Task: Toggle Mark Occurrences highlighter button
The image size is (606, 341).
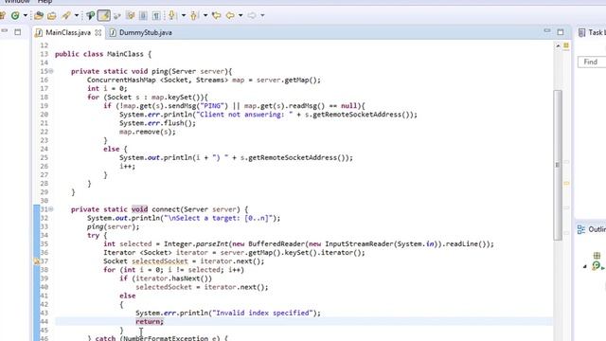Action: tap(103, 15)
